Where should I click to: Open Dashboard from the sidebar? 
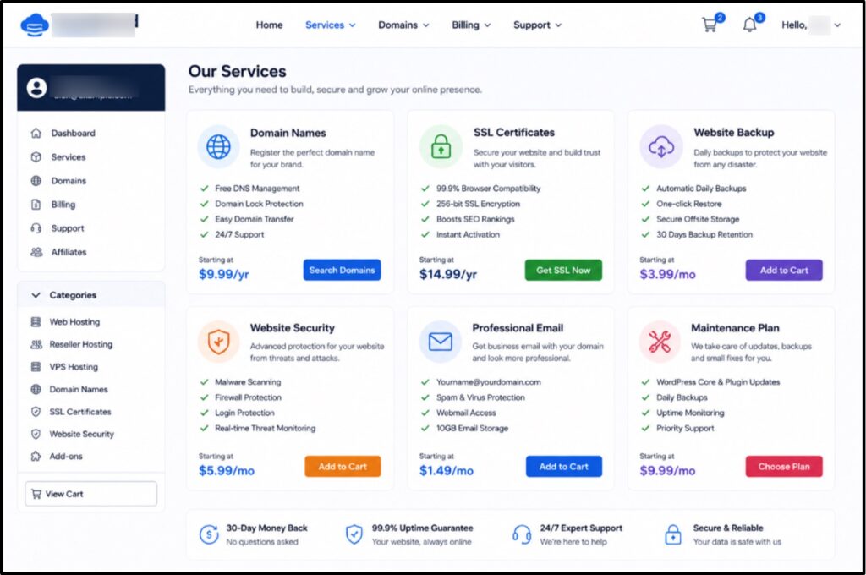tap(73, 133)
